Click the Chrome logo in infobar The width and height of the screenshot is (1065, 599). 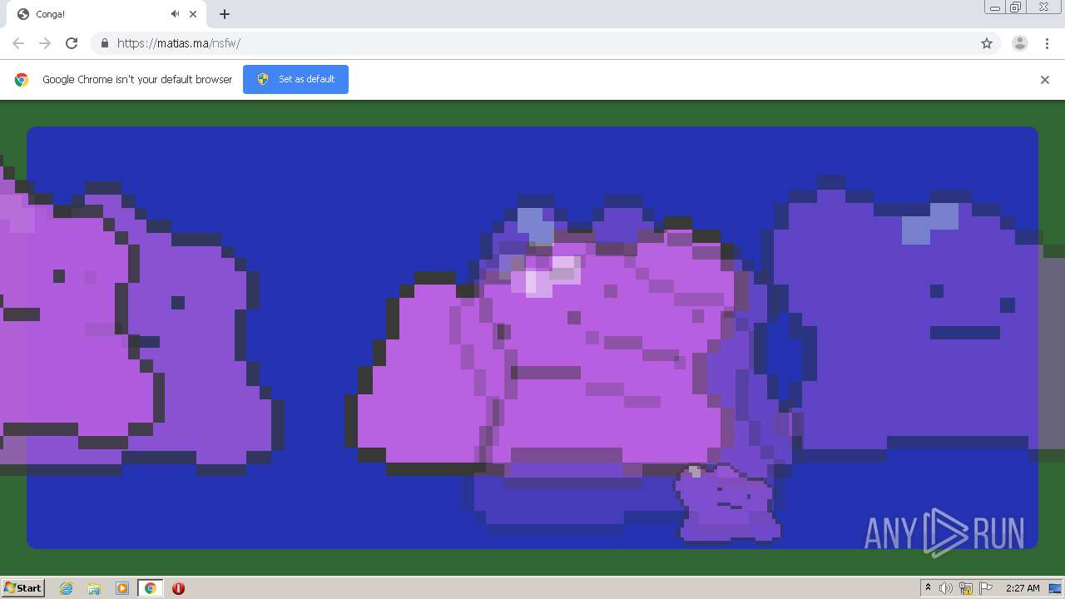(x=22, y=80)
